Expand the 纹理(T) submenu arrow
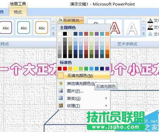Image resolution: width=159 pixels, height=132 pixels. pyautogui.click(x=106, y=105)
